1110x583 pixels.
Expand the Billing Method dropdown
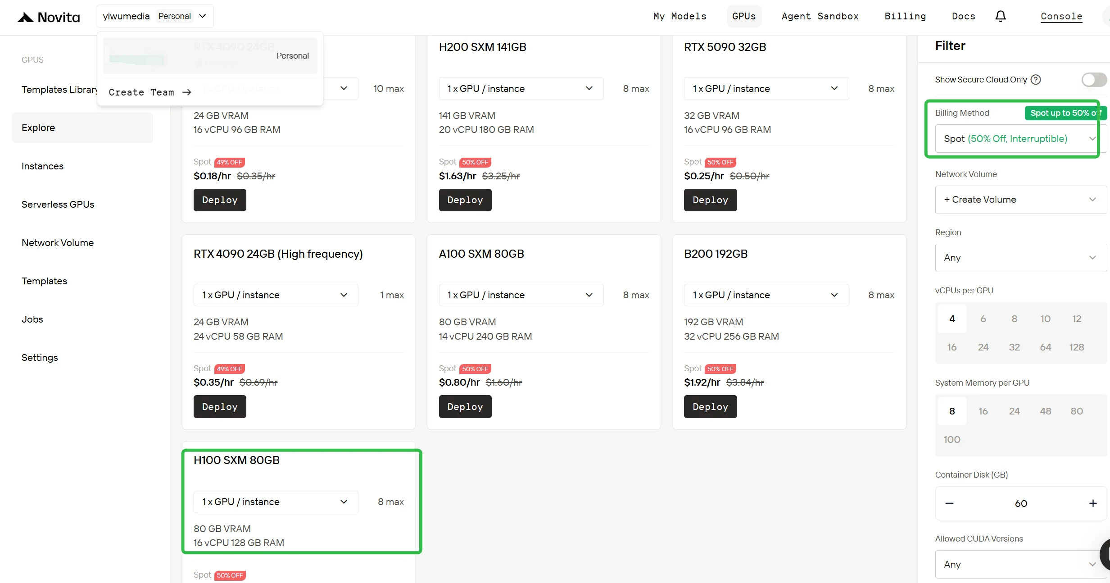click(1021, 139)
